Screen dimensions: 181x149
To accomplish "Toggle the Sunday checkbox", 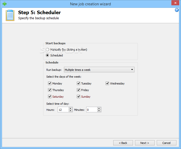I will pyautogui.click(x=79, y=97).
